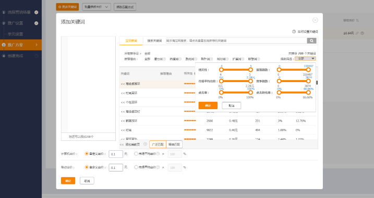Viewport: 374px width, 198px height.
Task: Select 市场平均出价 radio for 计算机出价
Action: (136, 154)
